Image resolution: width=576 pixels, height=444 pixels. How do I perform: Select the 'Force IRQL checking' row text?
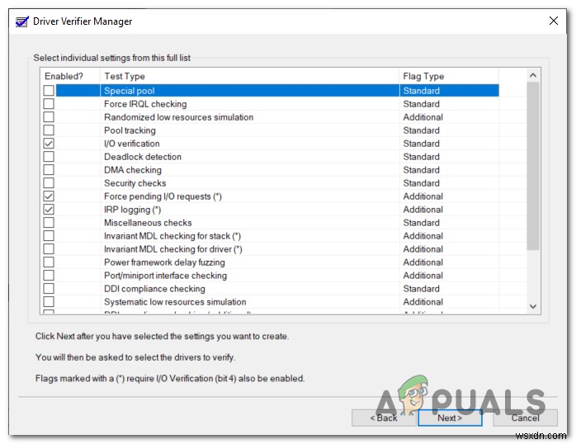pos(145,104)
